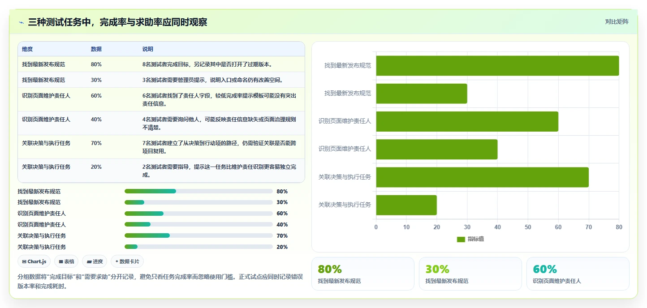
Task: Click the progress bar labeled 40%
Action: pos(198,225)
